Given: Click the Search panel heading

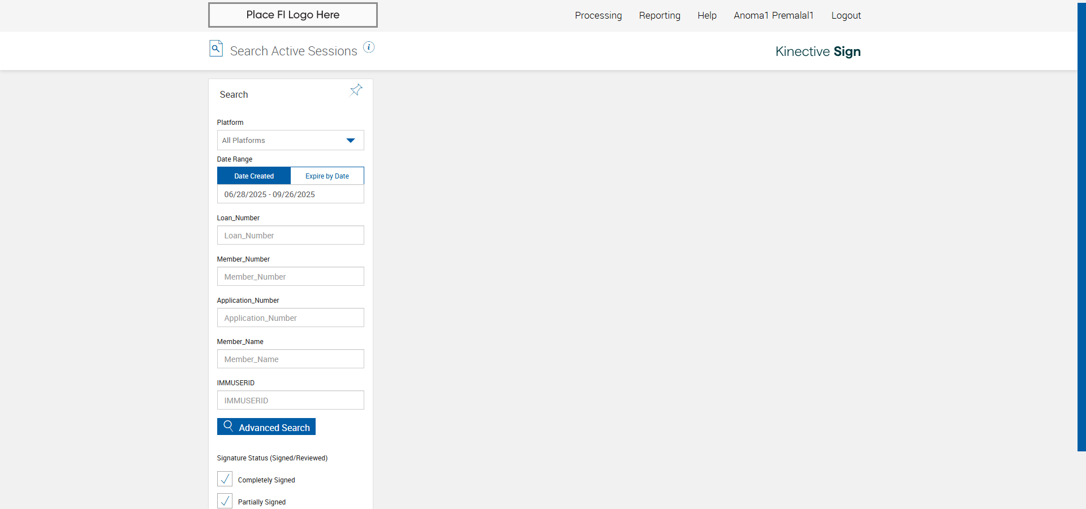Looking at the screenshot, I should click(234, 94).
